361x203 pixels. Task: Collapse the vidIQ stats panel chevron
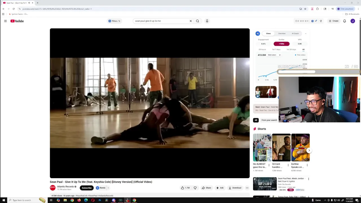pyautogui.click(x=305, y=34)
